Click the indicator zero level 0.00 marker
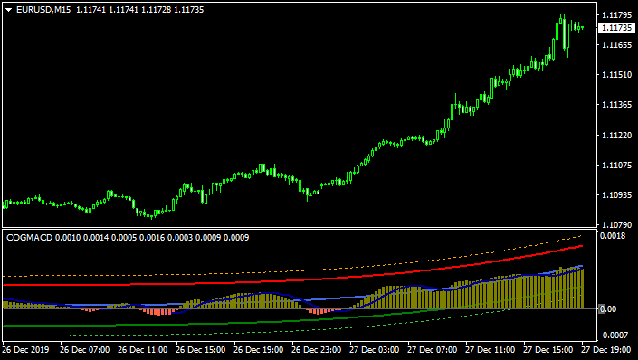The width and height of the screenshot is (638, 360). point(607,309)
